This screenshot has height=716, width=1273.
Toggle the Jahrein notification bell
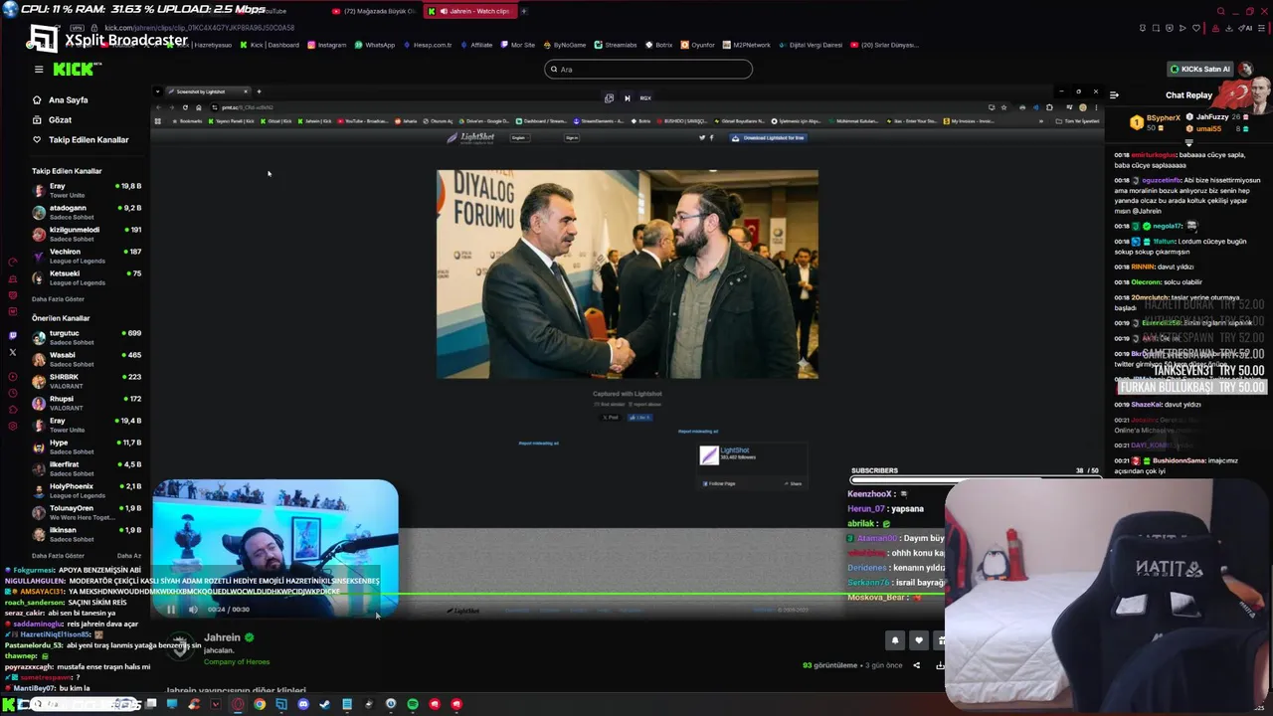(895, 640)
